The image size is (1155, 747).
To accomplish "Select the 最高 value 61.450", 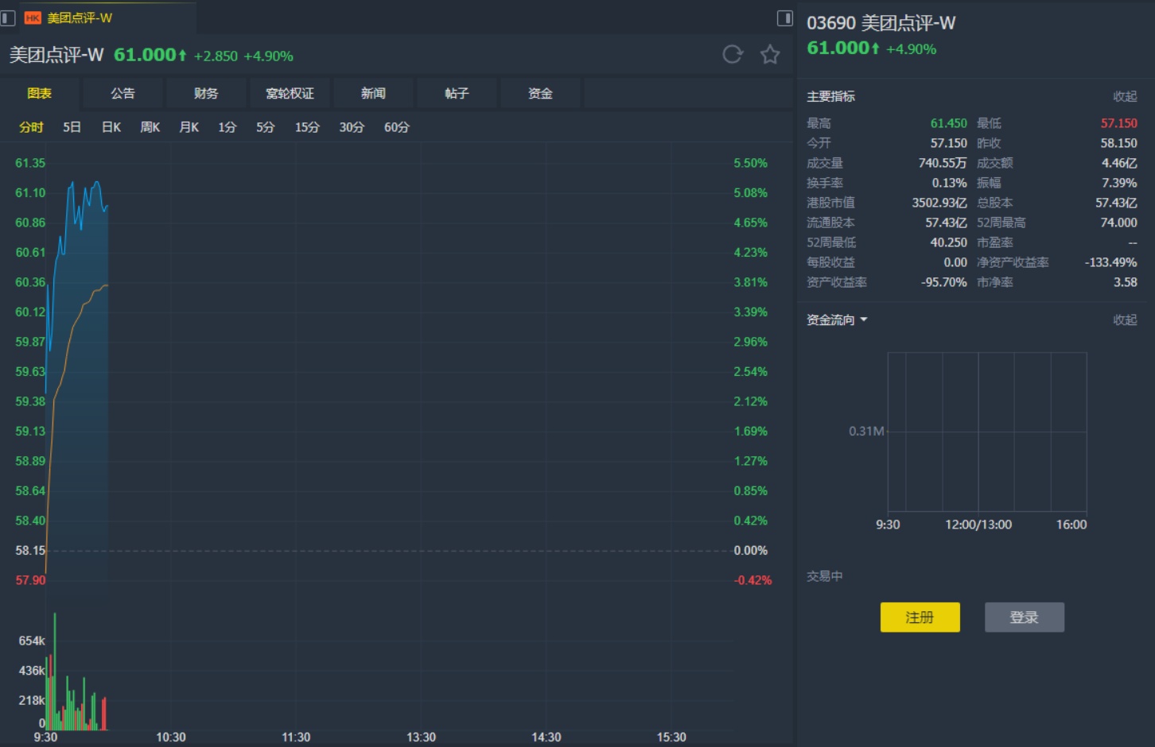I will 949,123.
